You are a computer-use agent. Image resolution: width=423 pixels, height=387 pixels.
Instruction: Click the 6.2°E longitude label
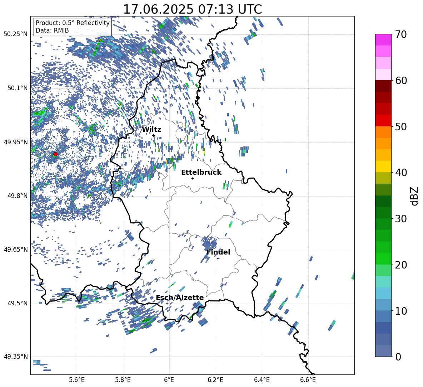coord(215,380)
